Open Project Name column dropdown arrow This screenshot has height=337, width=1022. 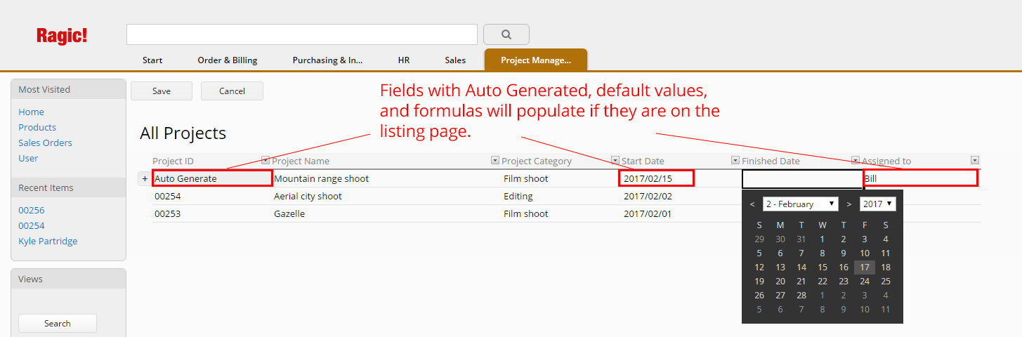point(495,160)
